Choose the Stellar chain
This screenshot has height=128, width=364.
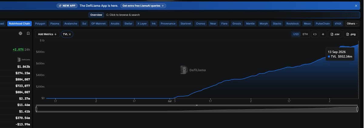(x=128, y=23)
